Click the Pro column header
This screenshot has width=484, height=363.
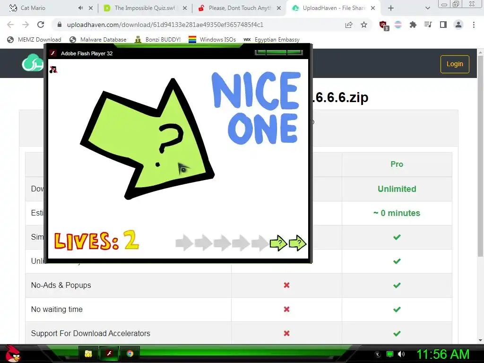[x=397, y=164]
